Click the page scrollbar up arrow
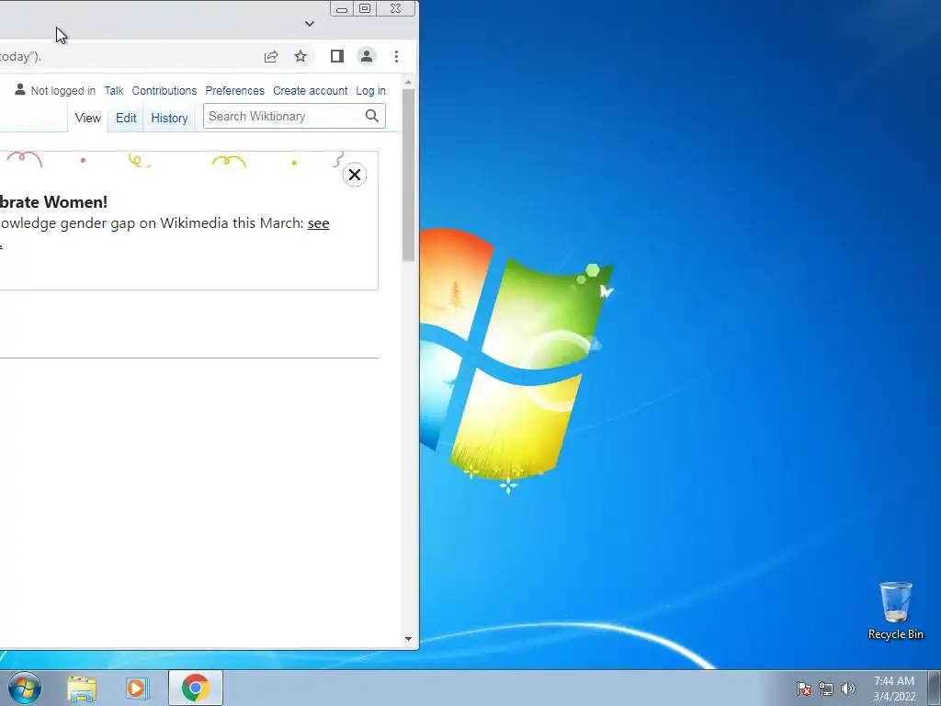Image resolution: width=941 pixels, height=706 pixels. coord(409,82)
